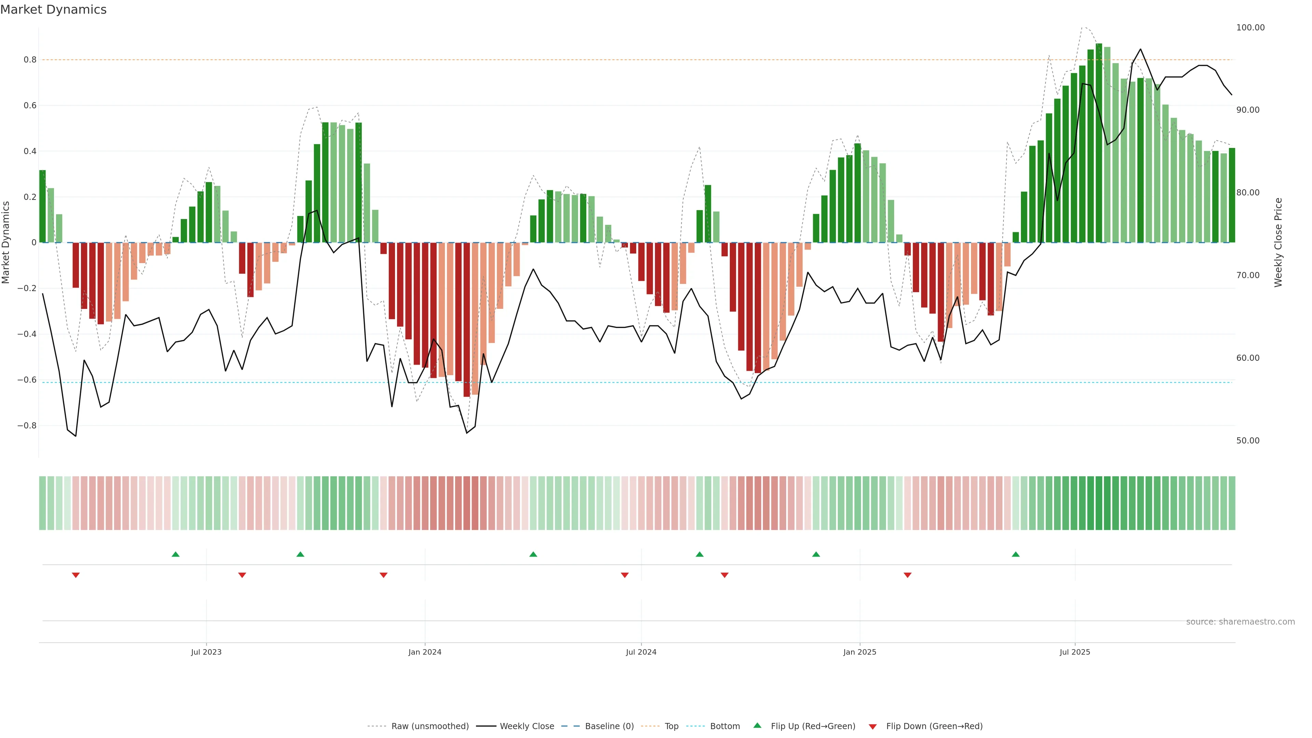Screen dimensions: 1312x738
Task: Click the last green Flip Up marker before Jul 2025
Action: [1015, 554]
